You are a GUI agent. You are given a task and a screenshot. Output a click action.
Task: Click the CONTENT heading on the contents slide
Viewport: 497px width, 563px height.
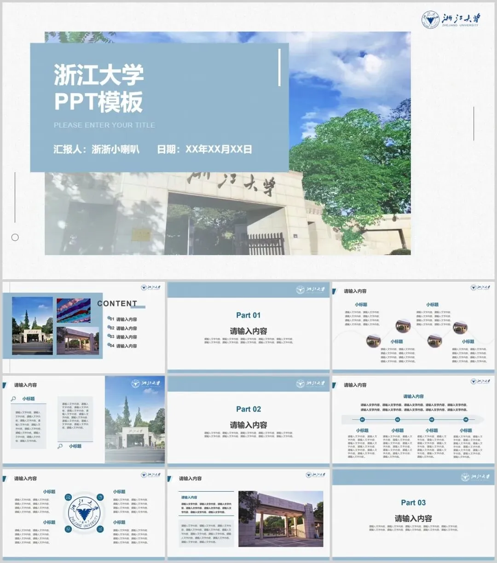tap(117, 303)
